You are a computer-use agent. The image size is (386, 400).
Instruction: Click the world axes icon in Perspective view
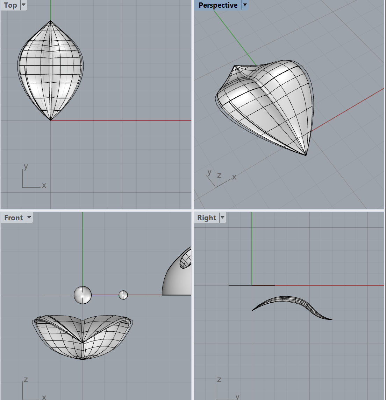click(x=221, y=178)
